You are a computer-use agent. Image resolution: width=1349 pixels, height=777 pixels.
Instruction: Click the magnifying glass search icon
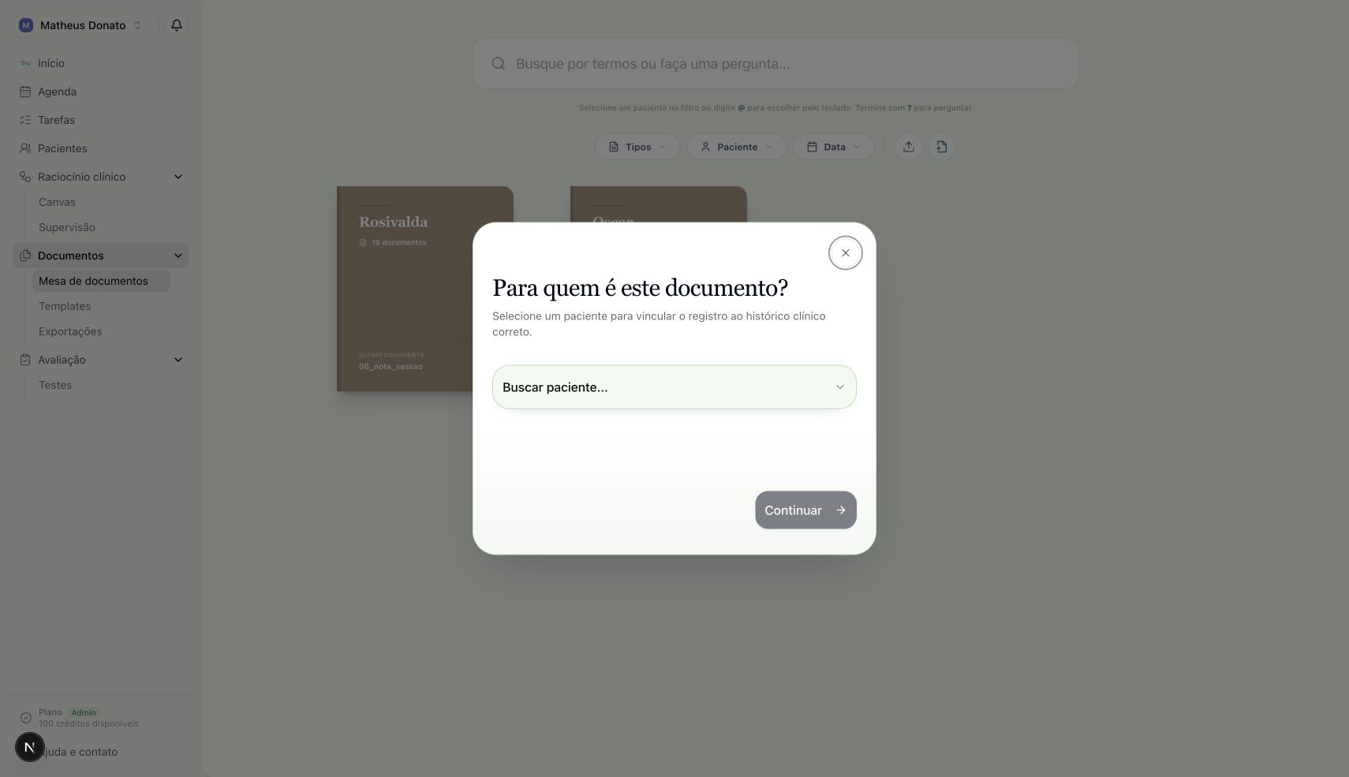tap(499, 64)
